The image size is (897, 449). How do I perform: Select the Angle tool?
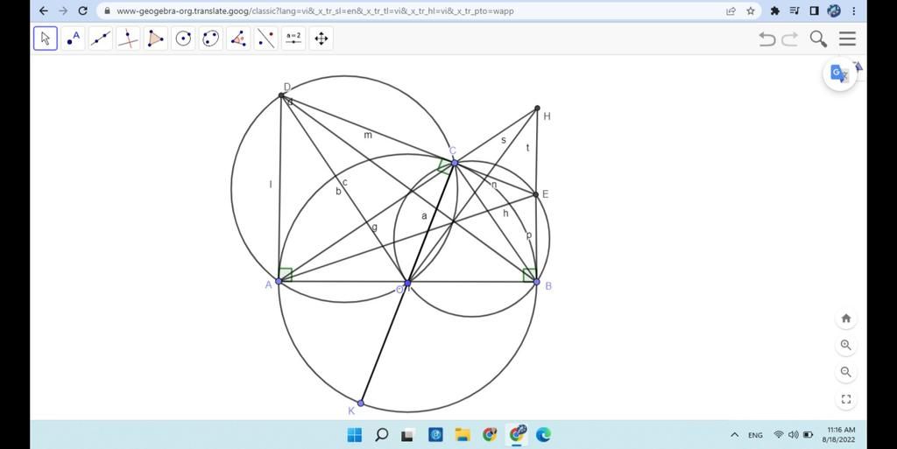[238, 39]
